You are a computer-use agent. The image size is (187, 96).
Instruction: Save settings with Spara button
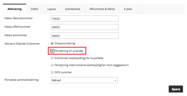click(x=176, y=89)
